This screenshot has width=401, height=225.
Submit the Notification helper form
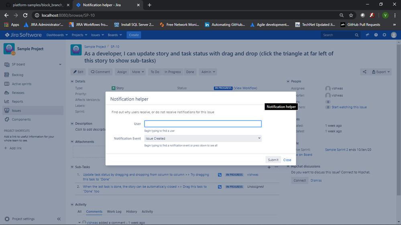click(x=273, y=160)
